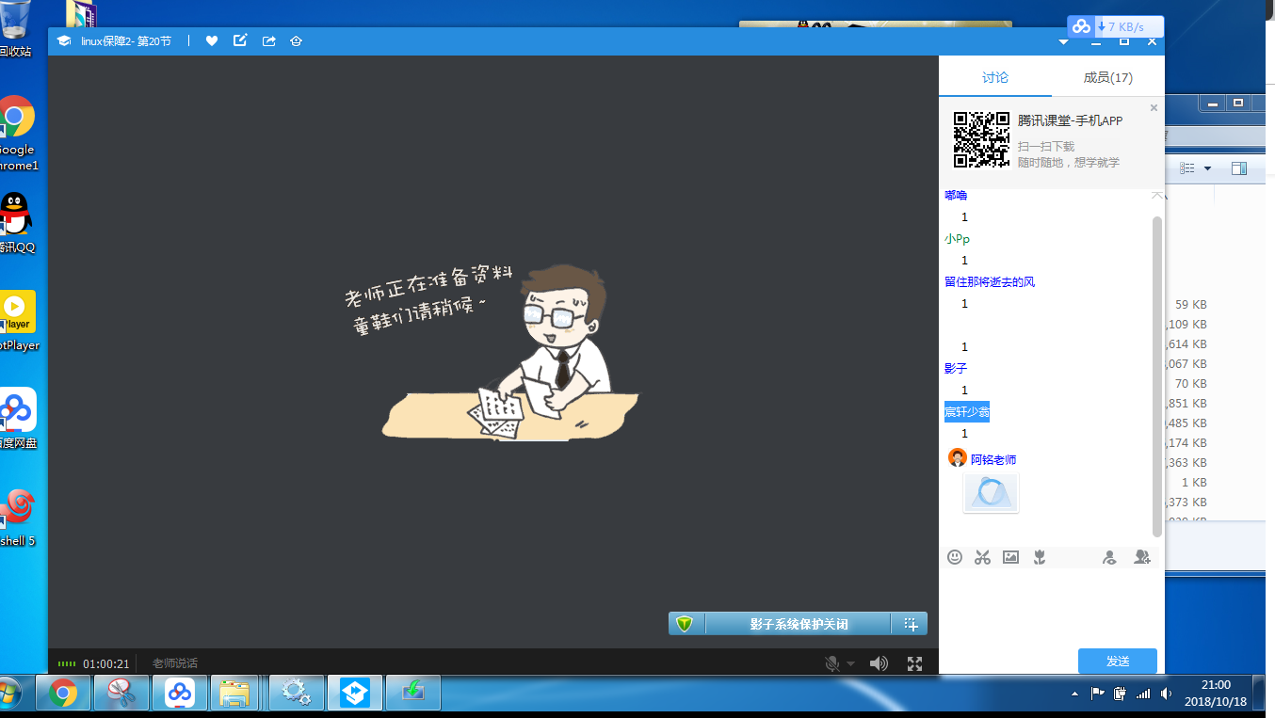Open File Explorer from the taskbar
The height and width of the screenshot is (718, 1275).
(234, 694)
